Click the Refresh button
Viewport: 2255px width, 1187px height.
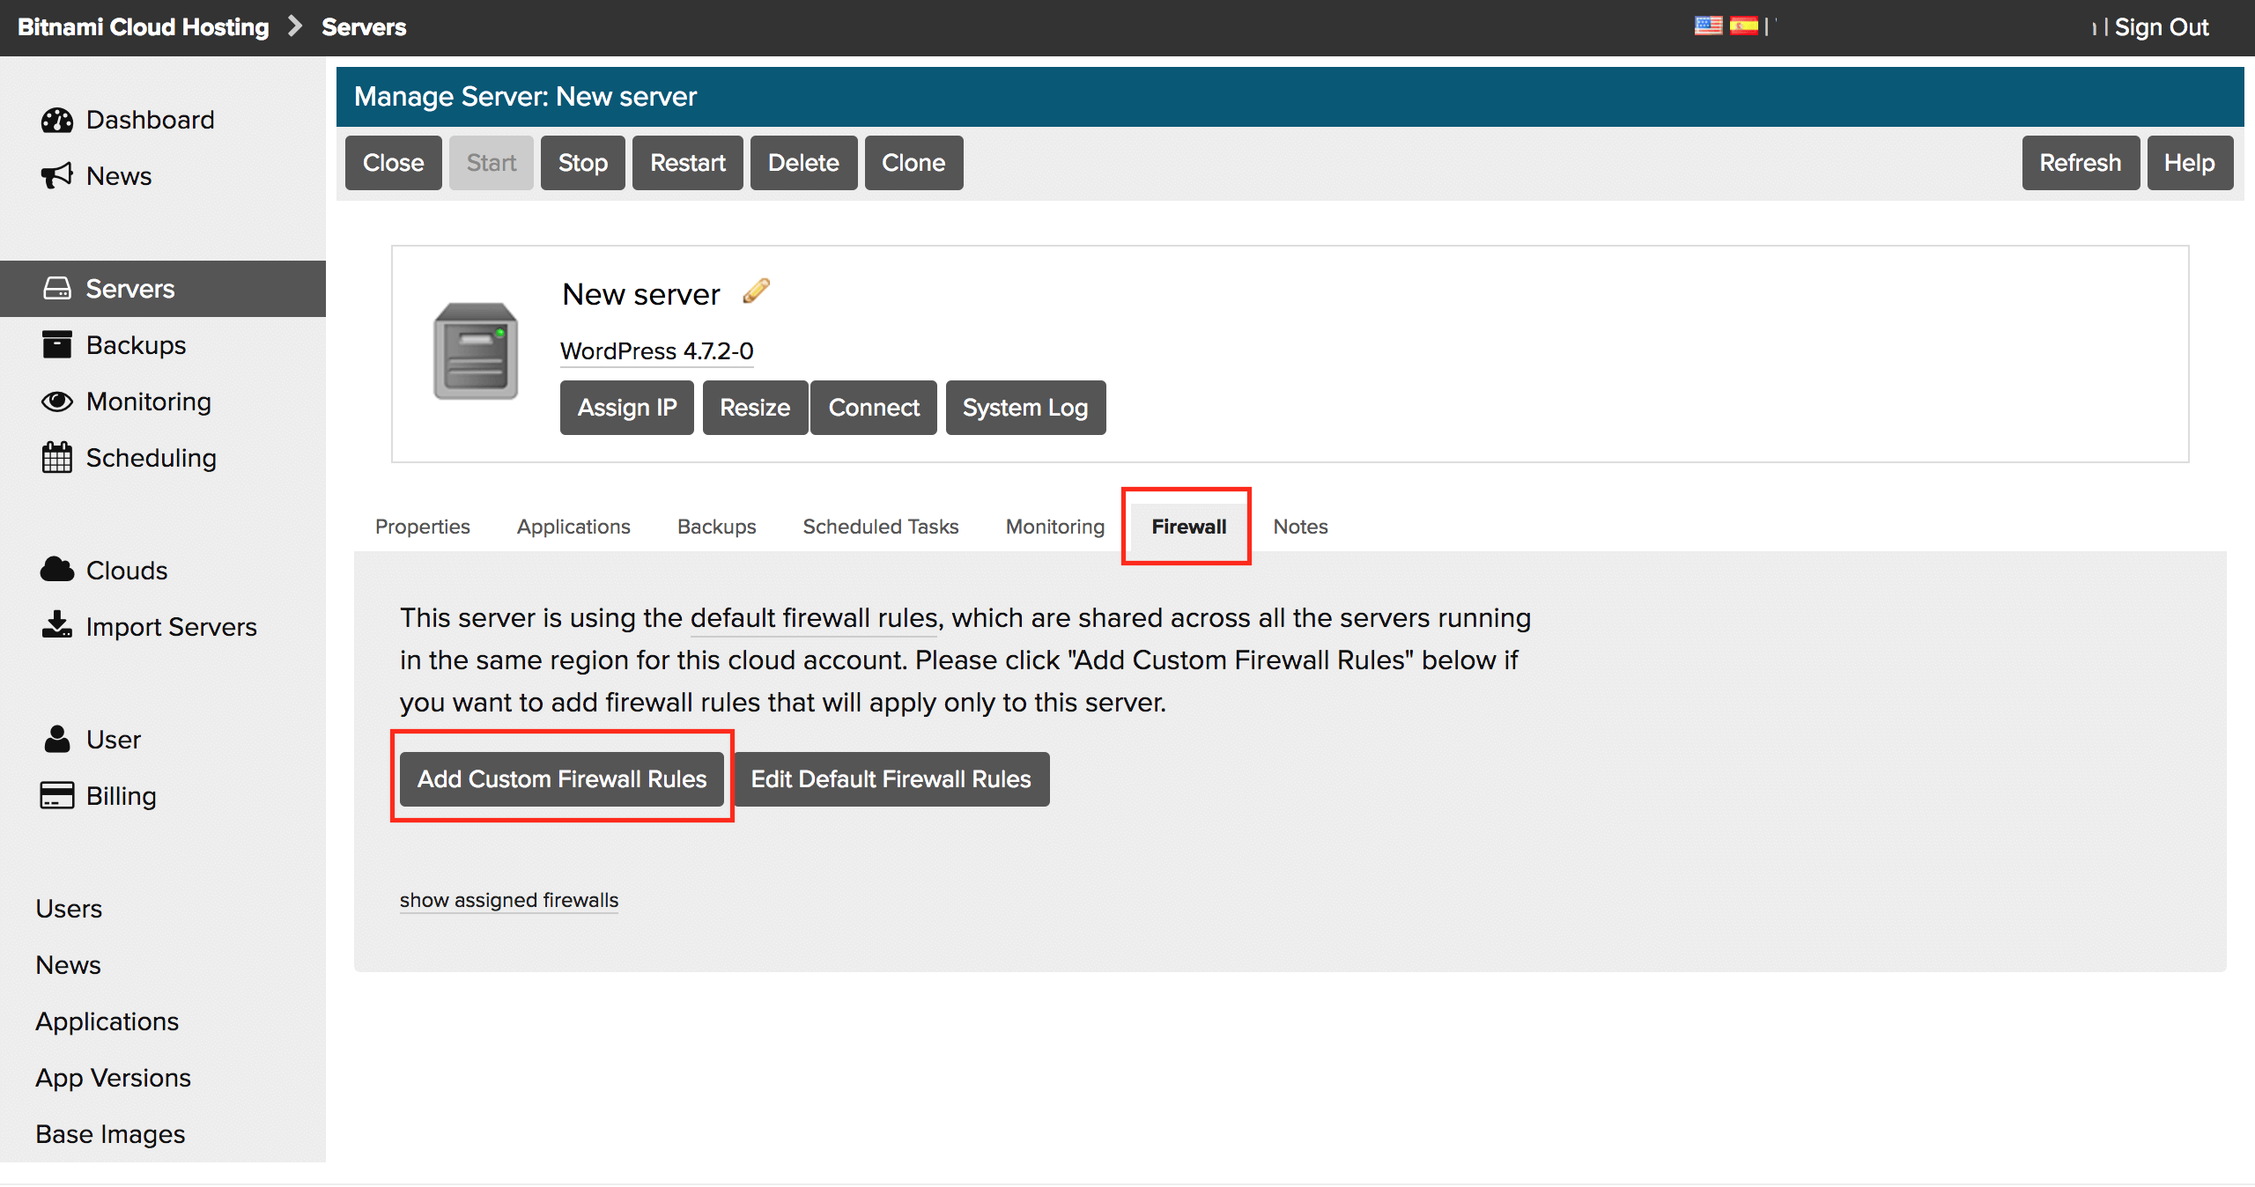(2081, 163)
